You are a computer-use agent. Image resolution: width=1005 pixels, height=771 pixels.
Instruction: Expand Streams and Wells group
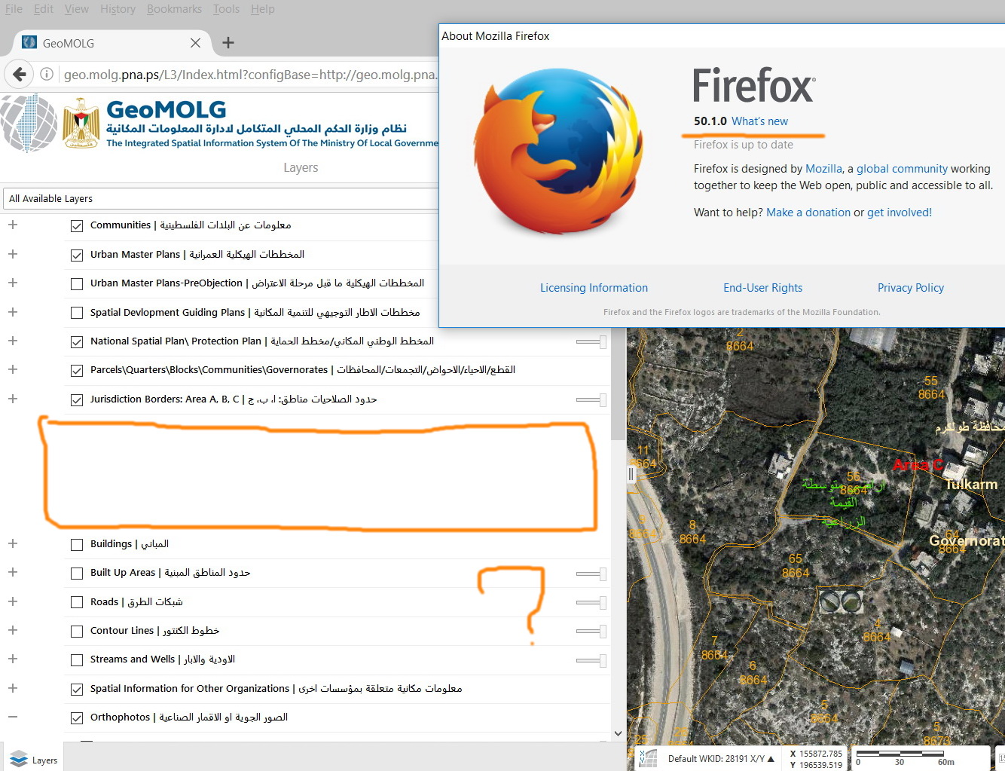point(13,659)
